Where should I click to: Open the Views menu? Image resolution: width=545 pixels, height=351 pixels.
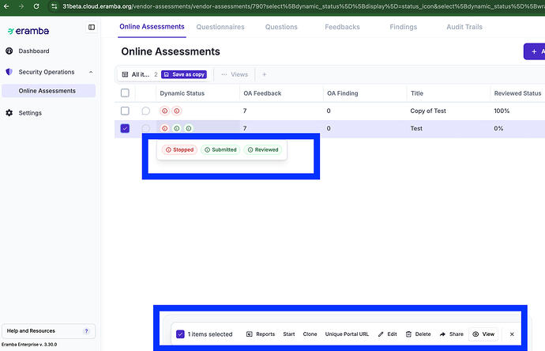coord(235,74)
